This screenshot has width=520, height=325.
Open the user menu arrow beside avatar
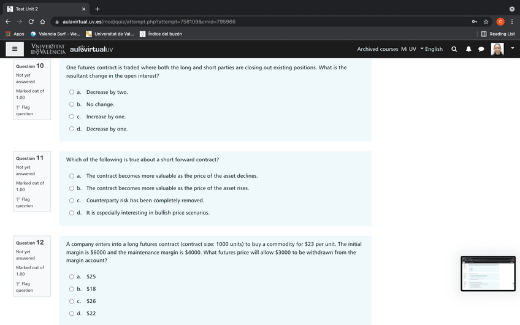(512, 49)
